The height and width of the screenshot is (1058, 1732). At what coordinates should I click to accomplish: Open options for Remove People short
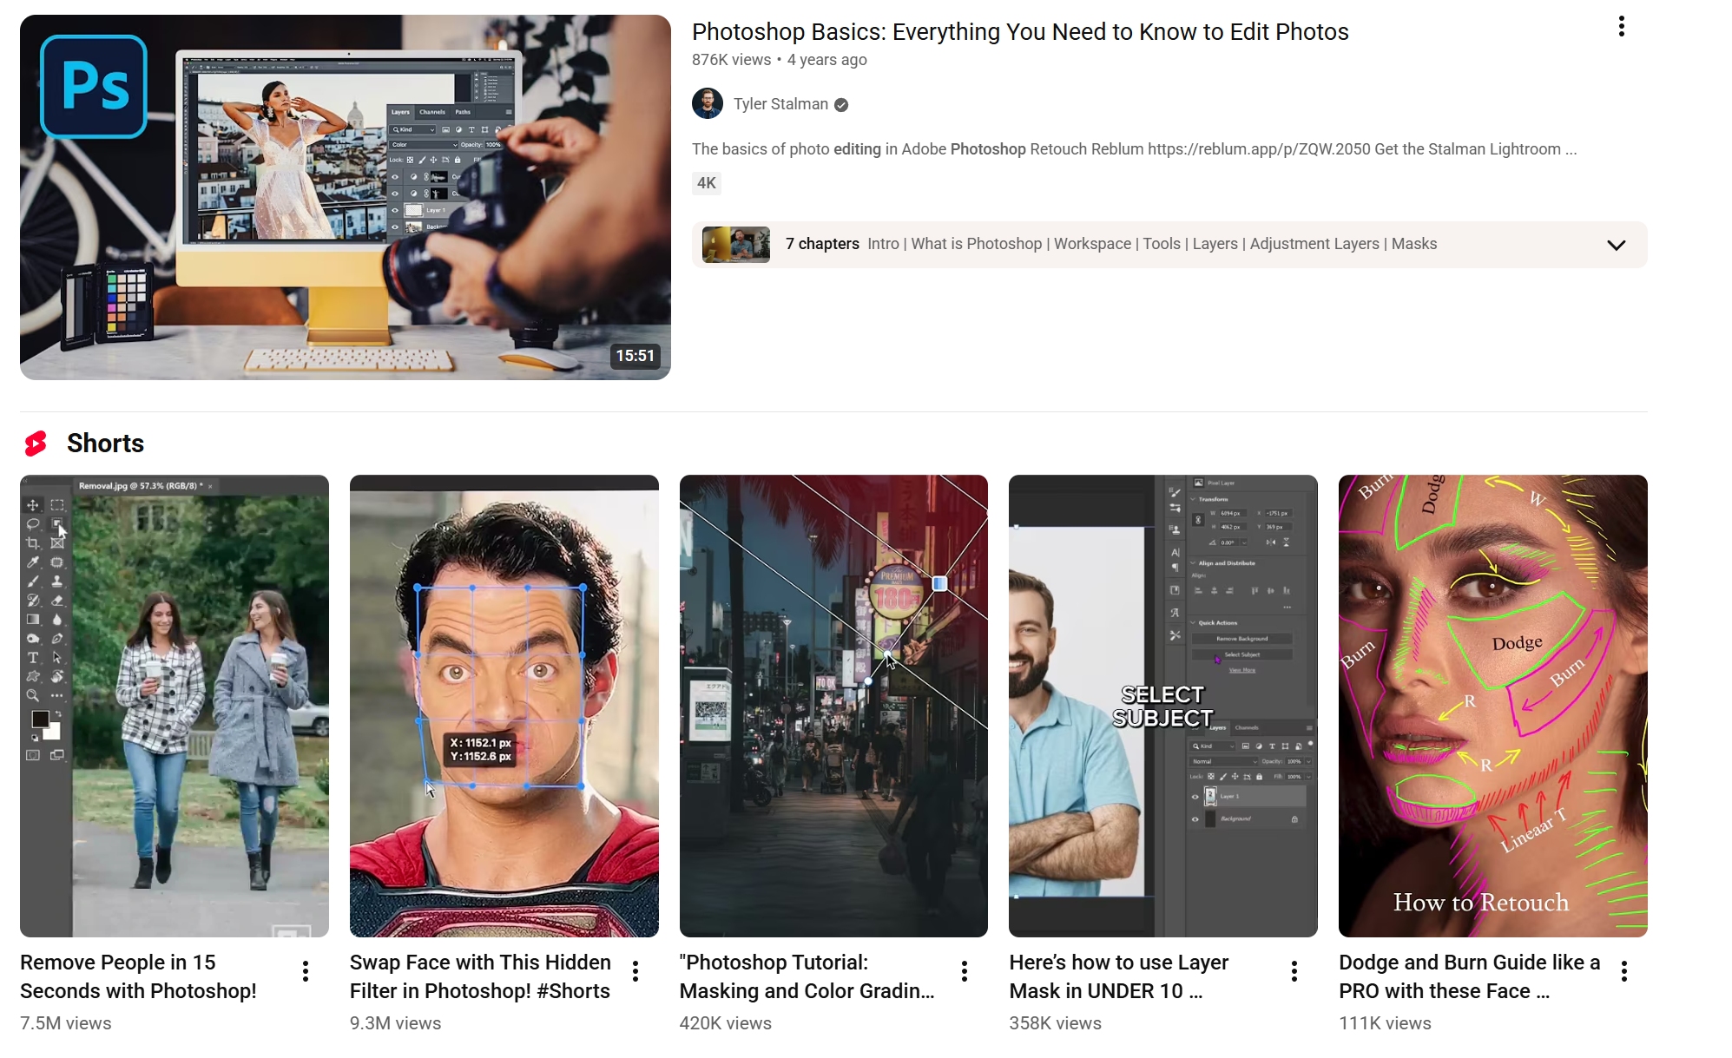coord(306,971)
